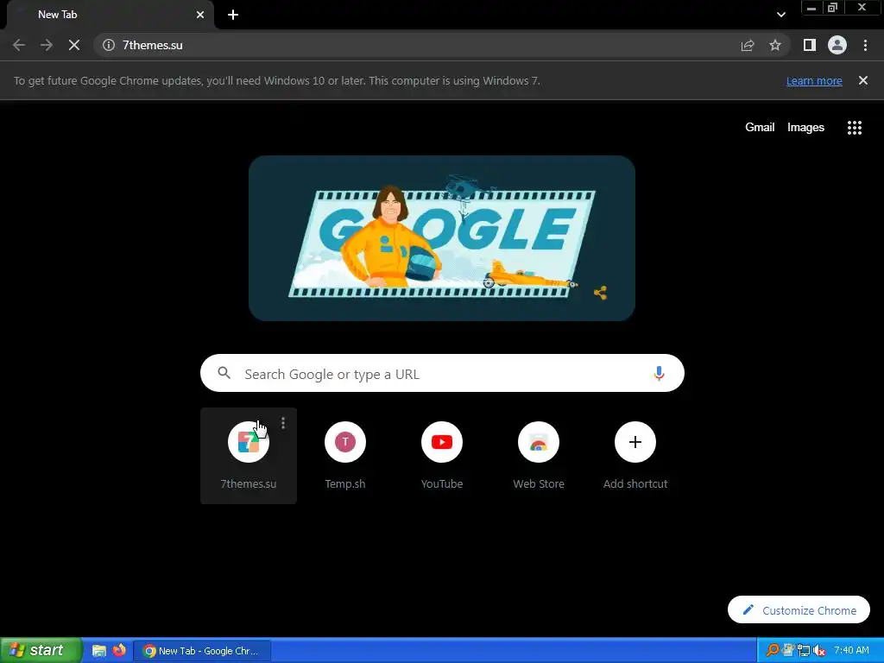The width and height of the screenshot is (884, 663).
Task: Open the Chrome three-dot main menu
Action: click(865, 45)
